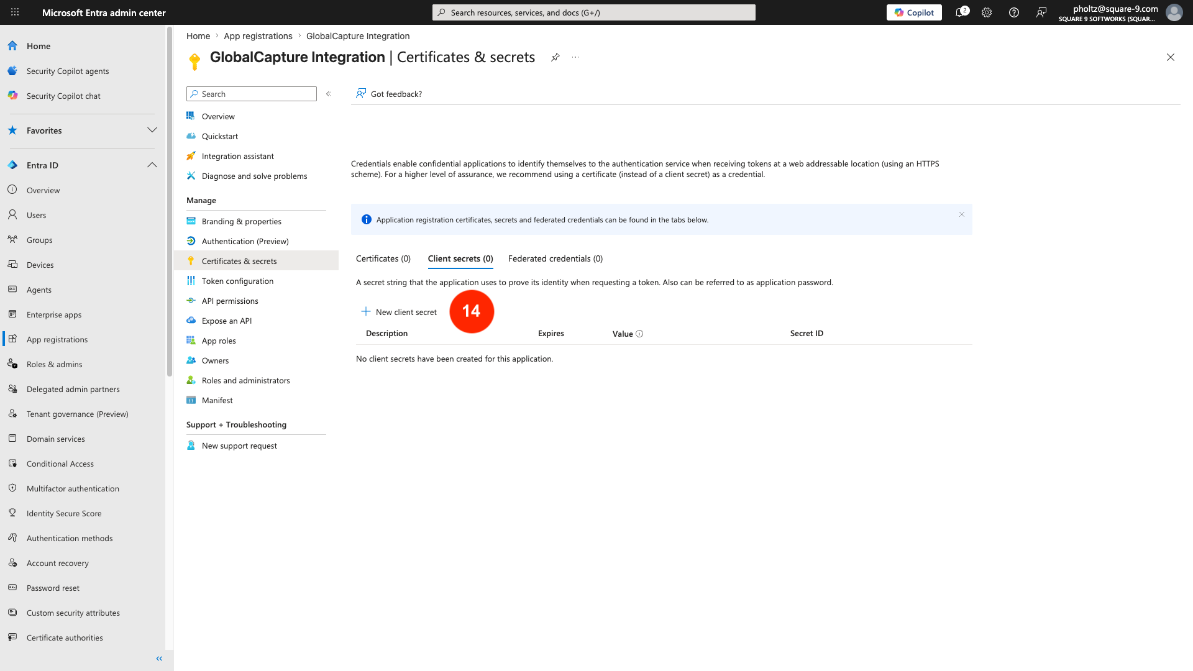This screenshot has width=1193, height=671.
Task: Click the top bar feedback icon
Action: (1041, 12)
